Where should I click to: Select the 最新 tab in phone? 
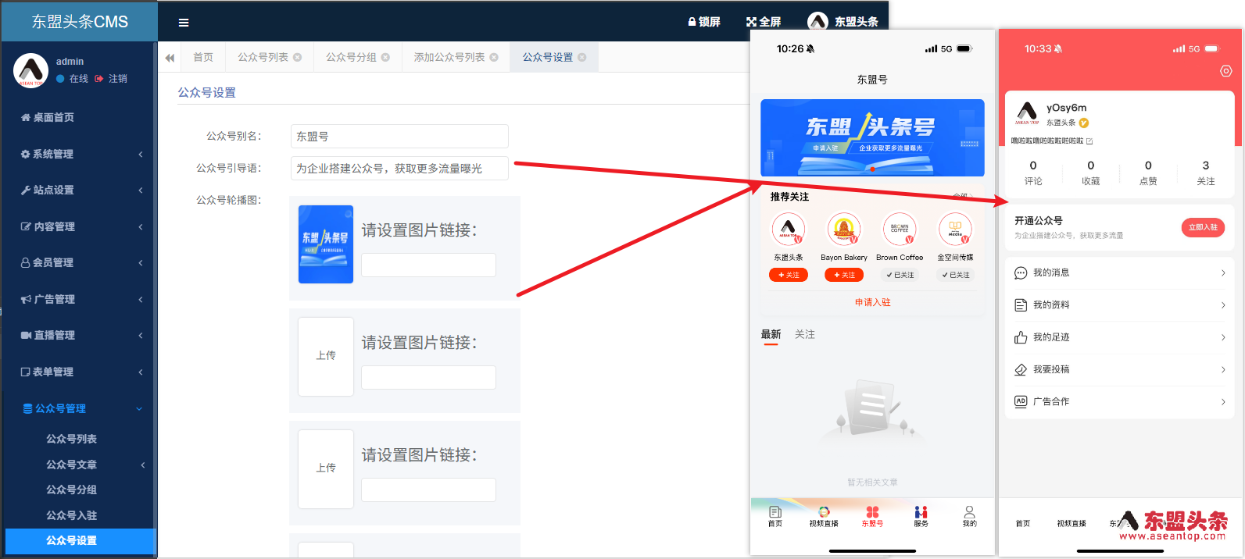click(771, 334)
